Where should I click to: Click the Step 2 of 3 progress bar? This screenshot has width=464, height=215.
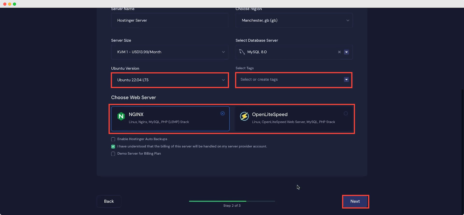pos(232,201)
